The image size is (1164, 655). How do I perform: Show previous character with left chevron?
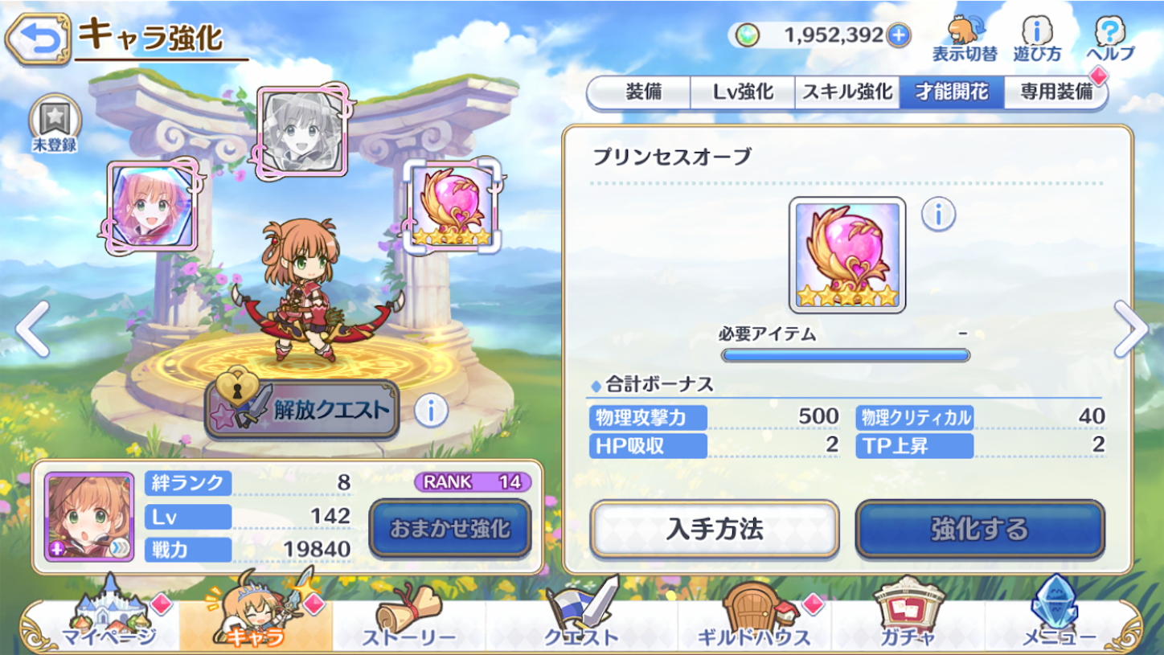(x=33, y=329)
